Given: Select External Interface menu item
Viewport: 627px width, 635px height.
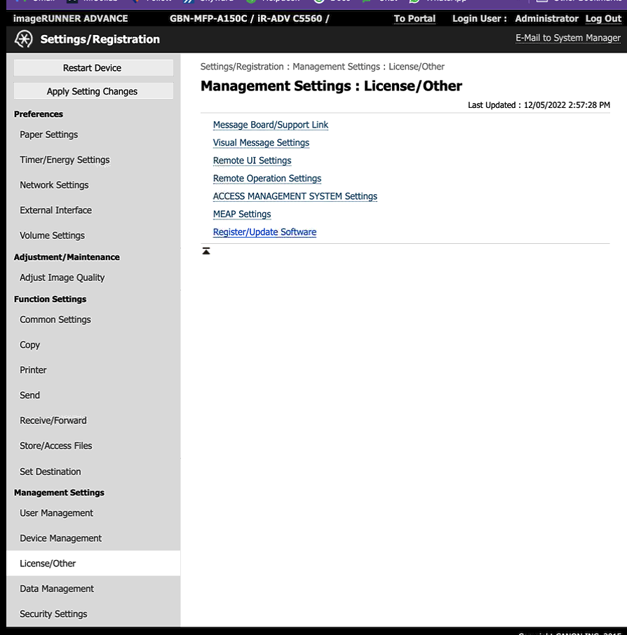Looking at the screenshot, I should 55,210.
